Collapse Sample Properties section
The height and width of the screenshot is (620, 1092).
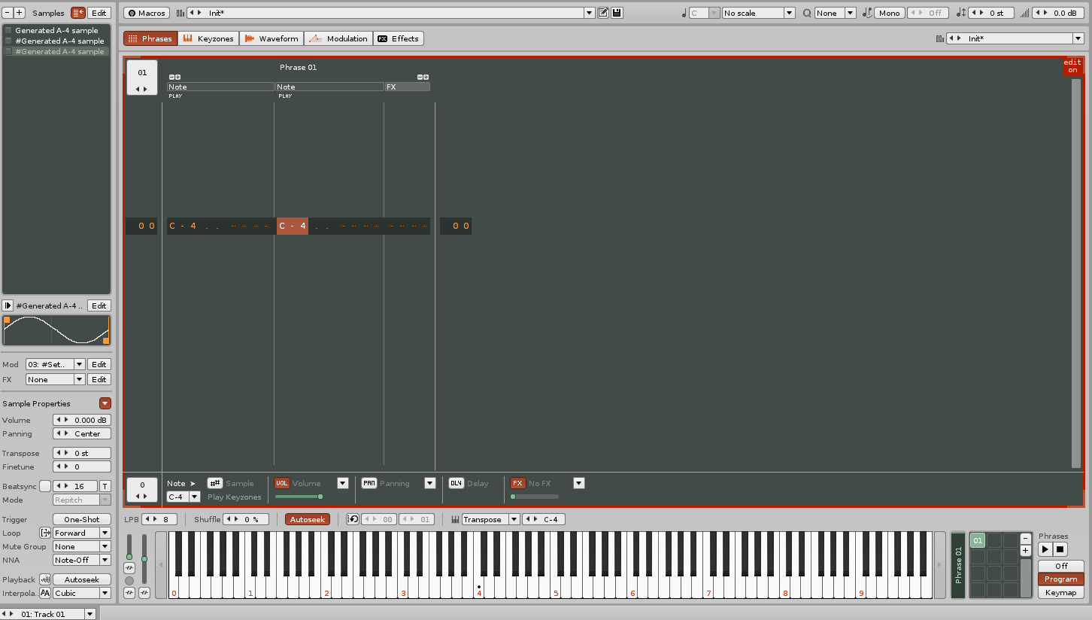pyautogui.click(x=105, y=403)
